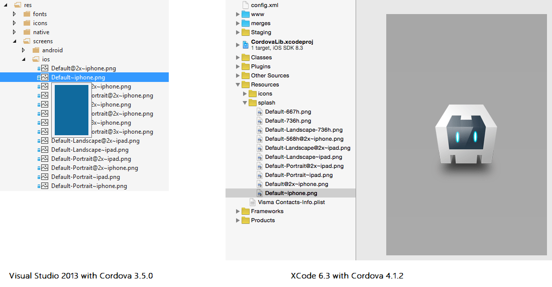This screenshot has height=287, width=552.
Task: Expand the android folder
Action: click(x=23, y=50)
